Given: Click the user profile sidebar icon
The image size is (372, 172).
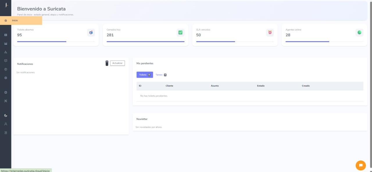Looking at the screenshot, I should pos(6,124).
